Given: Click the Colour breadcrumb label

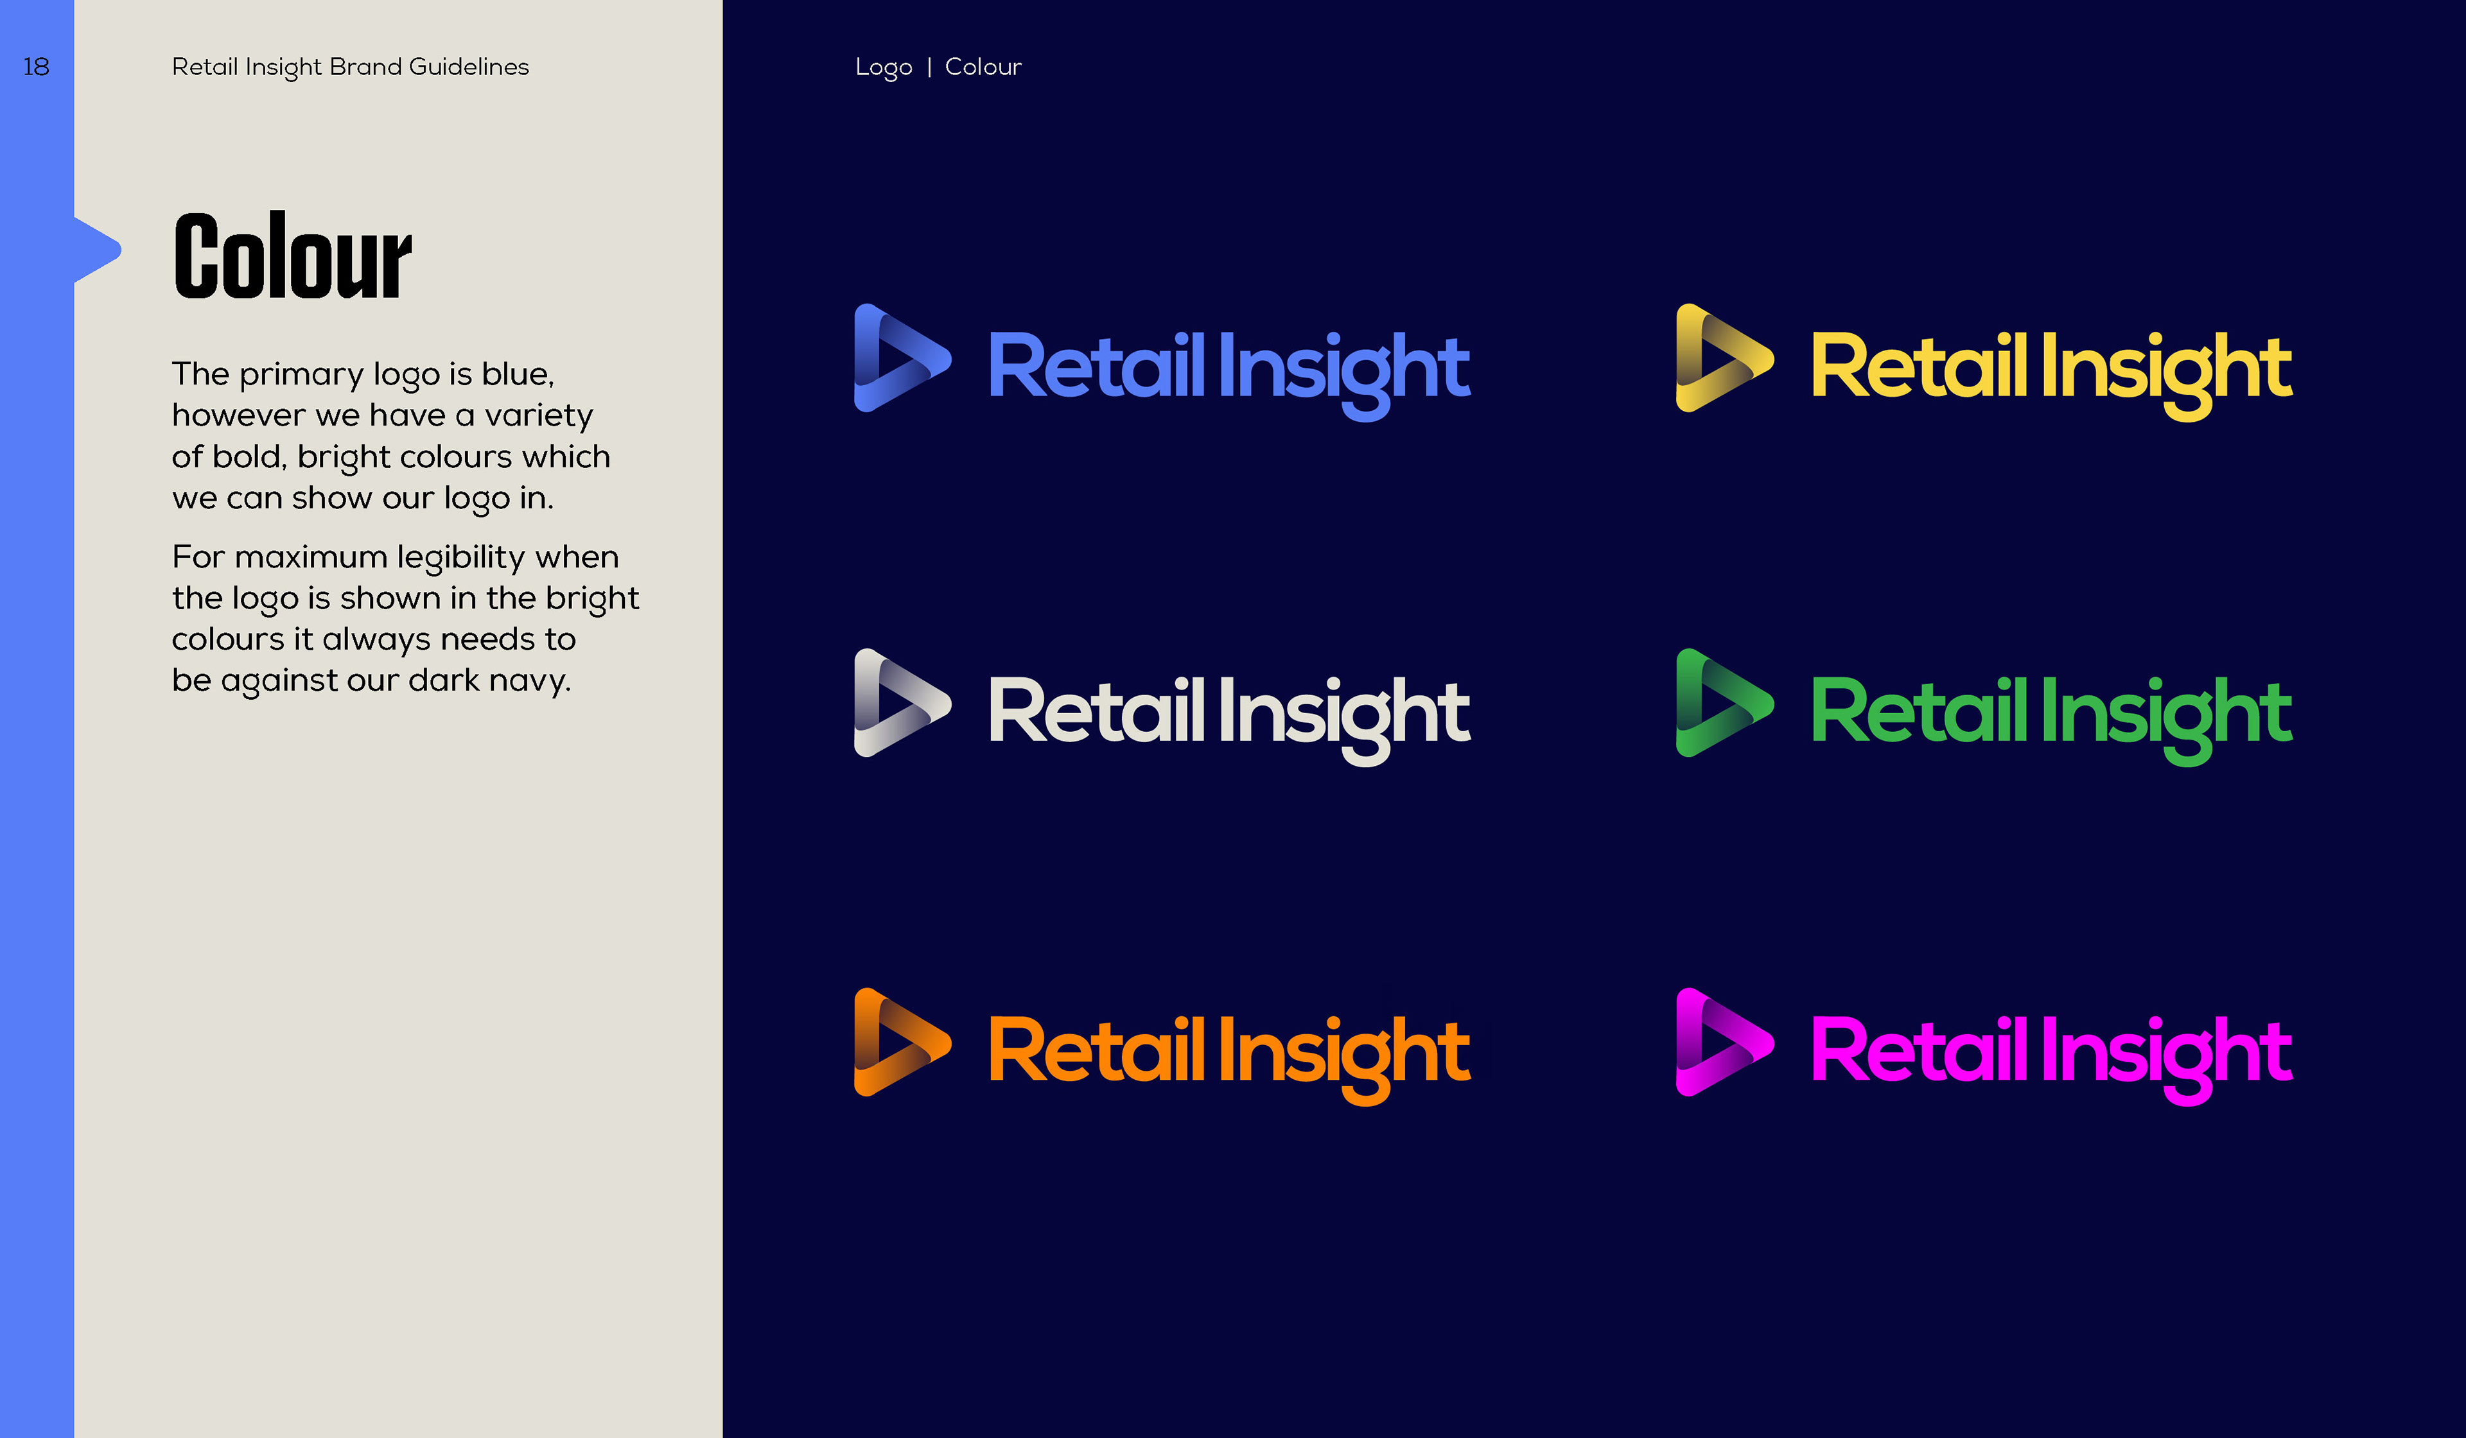Looking at the screenshot, I should [x=983, y=67].
